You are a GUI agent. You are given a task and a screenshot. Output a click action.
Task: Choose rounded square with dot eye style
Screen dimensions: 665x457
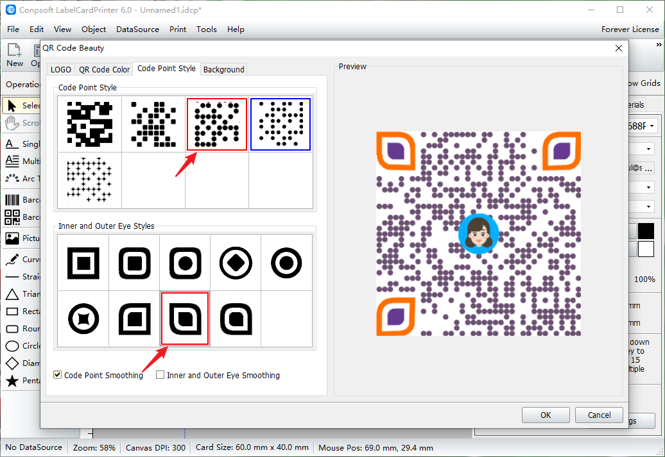[185, 263]
